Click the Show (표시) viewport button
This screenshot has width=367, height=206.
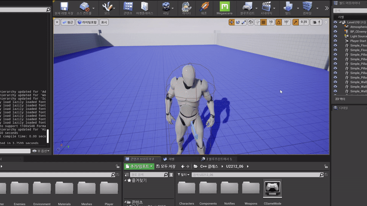[x=104, y=22]
